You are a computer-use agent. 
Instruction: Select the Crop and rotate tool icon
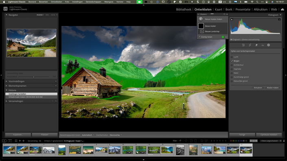pyautogui.click(x=250, y=45)
